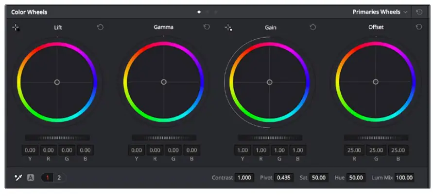Click the auto color magic wand icon
Screen dimensions: 433x196
coord(18,178)
